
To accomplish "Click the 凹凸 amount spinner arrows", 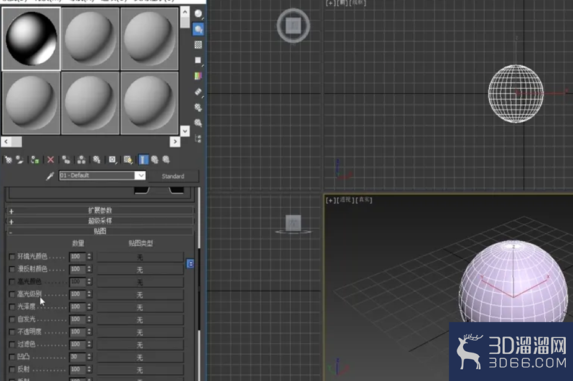I will pos(89,357).
